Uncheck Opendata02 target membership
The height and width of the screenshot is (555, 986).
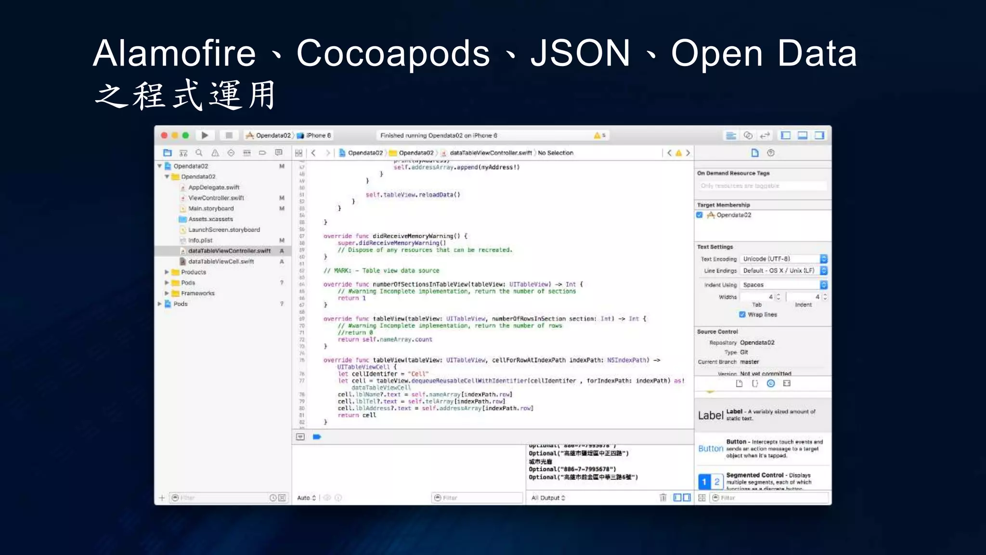pos(700,215)
